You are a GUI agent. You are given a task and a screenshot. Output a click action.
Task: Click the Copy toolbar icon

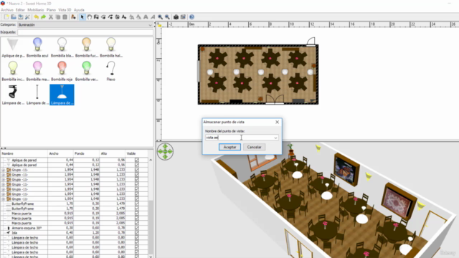58,17
